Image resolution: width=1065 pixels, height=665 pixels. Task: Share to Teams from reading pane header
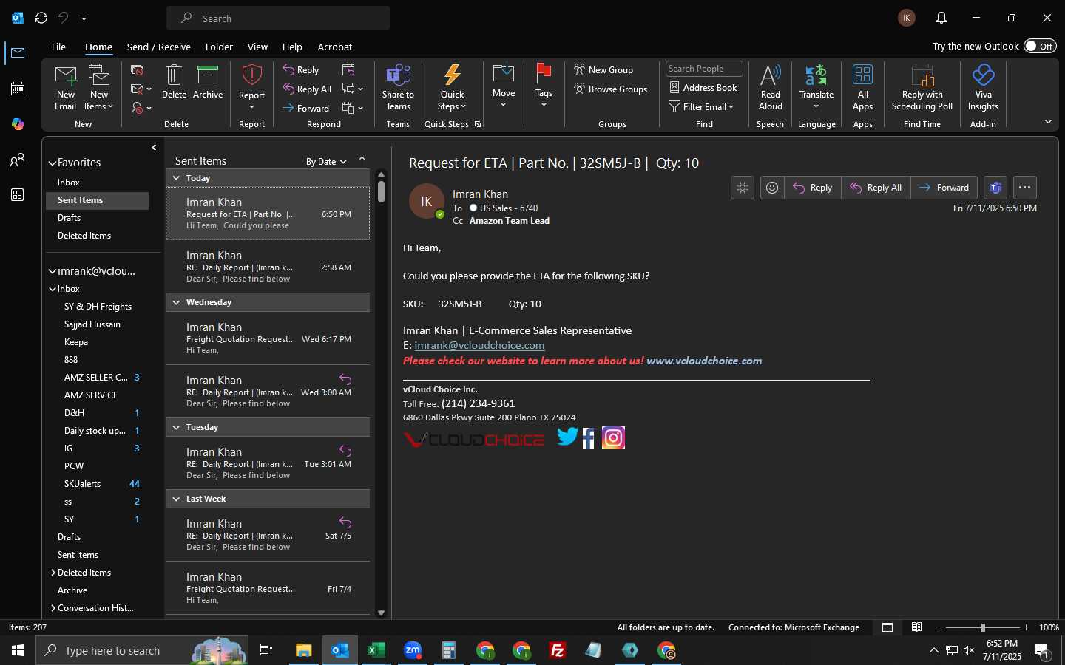click(x=995, y=188)
